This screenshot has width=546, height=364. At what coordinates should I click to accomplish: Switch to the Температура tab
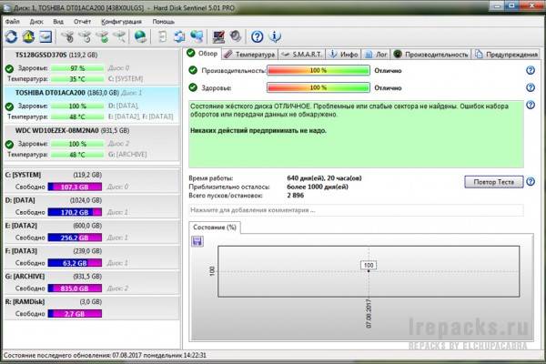[249, 55]
